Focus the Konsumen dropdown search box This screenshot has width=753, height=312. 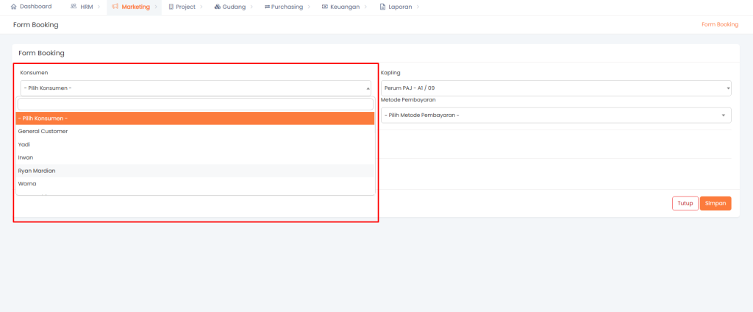pyautogui.click(x=195, y=104)
